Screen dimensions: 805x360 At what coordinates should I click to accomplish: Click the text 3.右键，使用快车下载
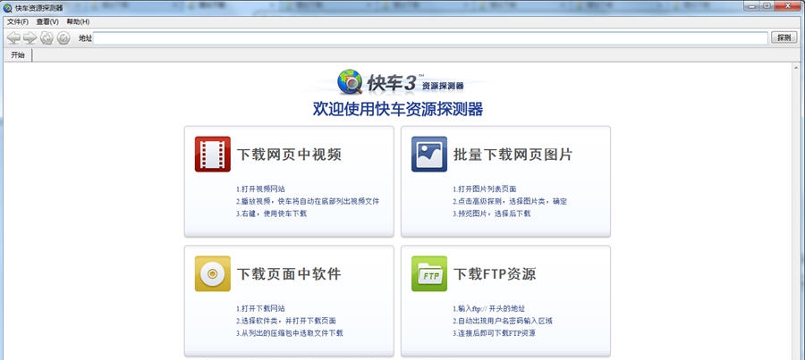click(x=271, y=213)
